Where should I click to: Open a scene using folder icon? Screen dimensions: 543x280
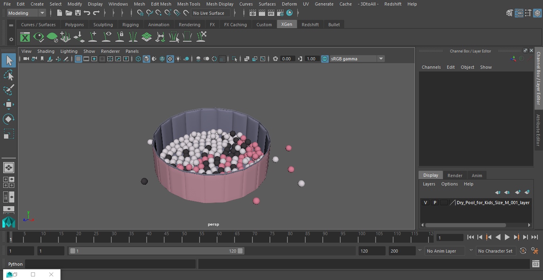click(x=68, y=13)
